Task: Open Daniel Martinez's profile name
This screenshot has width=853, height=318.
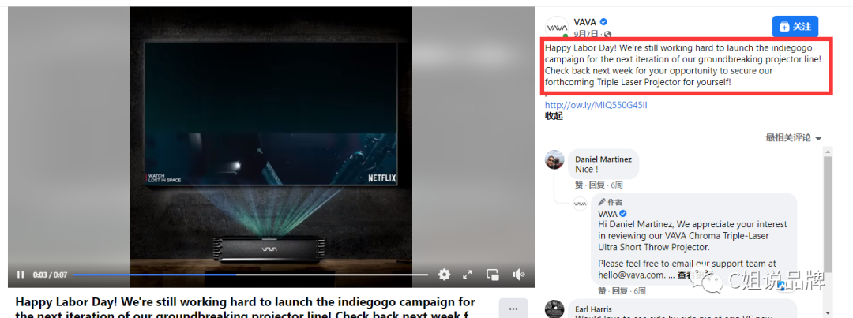Action: [603, 159]
